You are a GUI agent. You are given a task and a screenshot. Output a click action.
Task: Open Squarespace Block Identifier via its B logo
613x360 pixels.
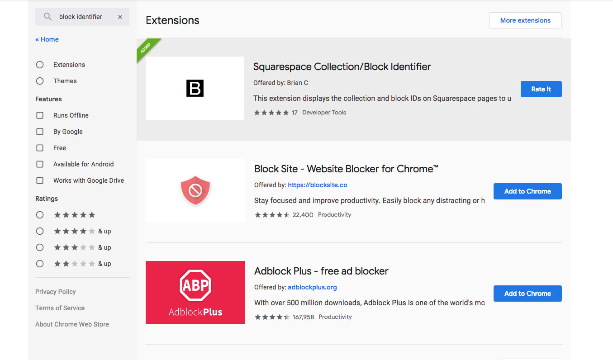(x=195, y=88)
